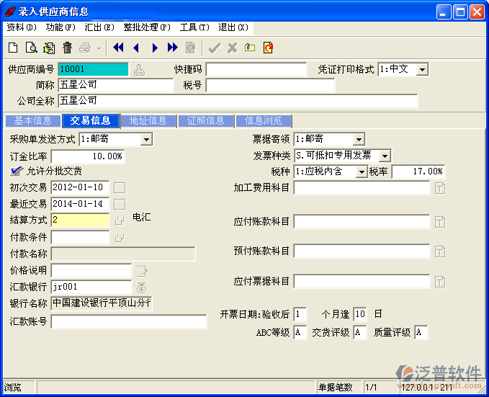The height and width of the screenshot is (397, 489).
Task: Open 发票种类 dropdown
Action: pyautogui.click(x=385, y=156)
